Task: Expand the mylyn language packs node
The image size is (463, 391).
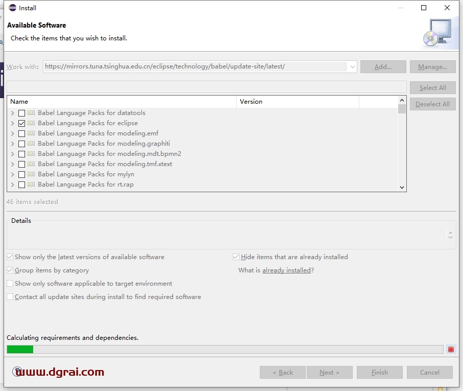Action: click(12, 174)
